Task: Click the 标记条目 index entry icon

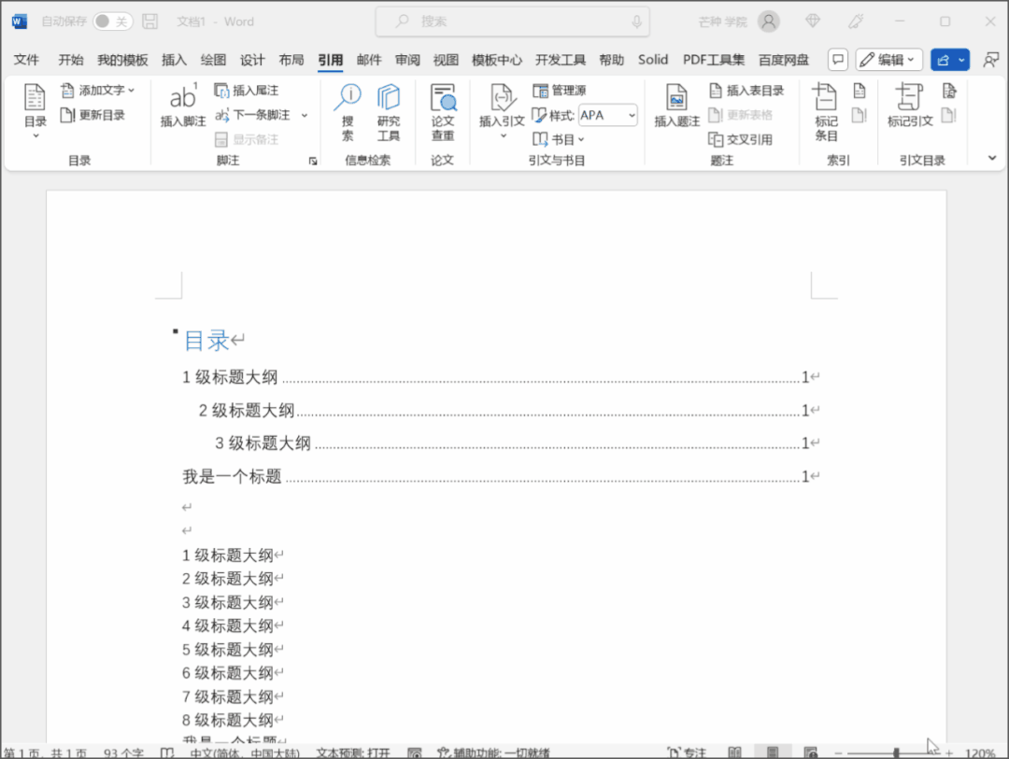Action: [x=825, y=98]
